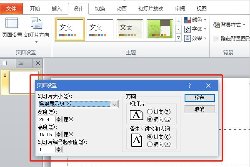Click the 宽度 value field 25.4
Screen dimensions: 250x167
click(x=47, y=119)
